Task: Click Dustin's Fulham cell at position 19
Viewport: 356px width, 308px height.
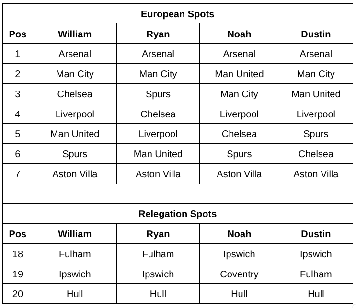Action: point(316,274)
